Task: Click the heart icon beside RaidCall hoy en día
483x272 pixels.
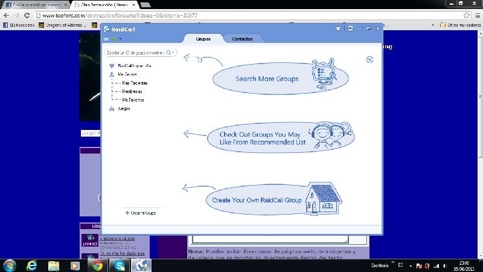Action: coord(112,66)
